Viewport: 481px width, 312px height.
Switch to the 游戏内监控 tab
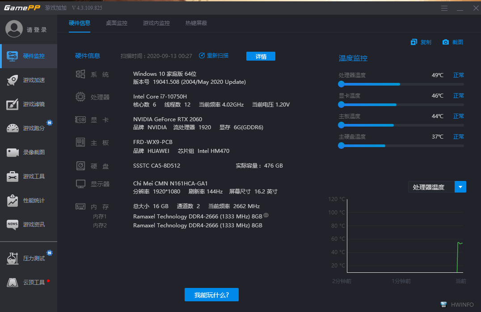click(156, 23)
